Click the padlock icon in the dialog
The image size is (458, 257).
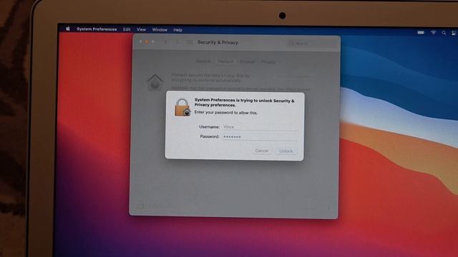click(182, 107)
